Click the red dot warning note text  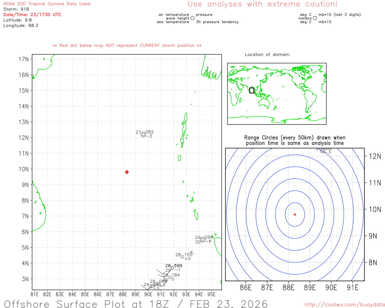127,46
